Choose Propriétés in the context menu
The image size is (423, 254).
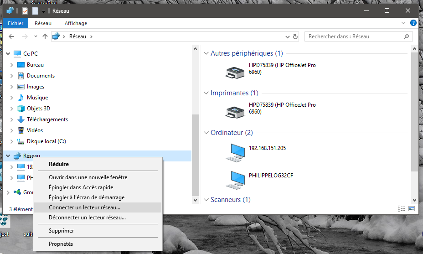click(98, 244)
